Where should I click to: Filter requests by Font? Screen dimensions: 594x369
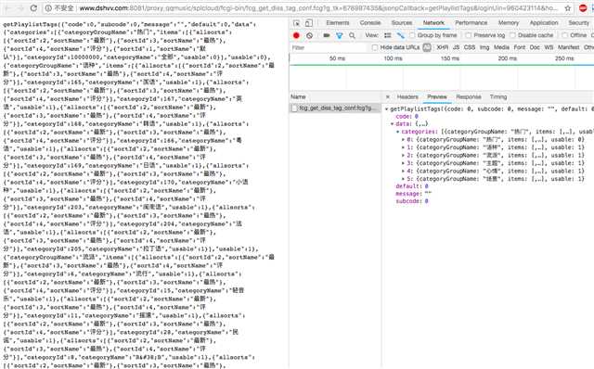click(520, 47)
